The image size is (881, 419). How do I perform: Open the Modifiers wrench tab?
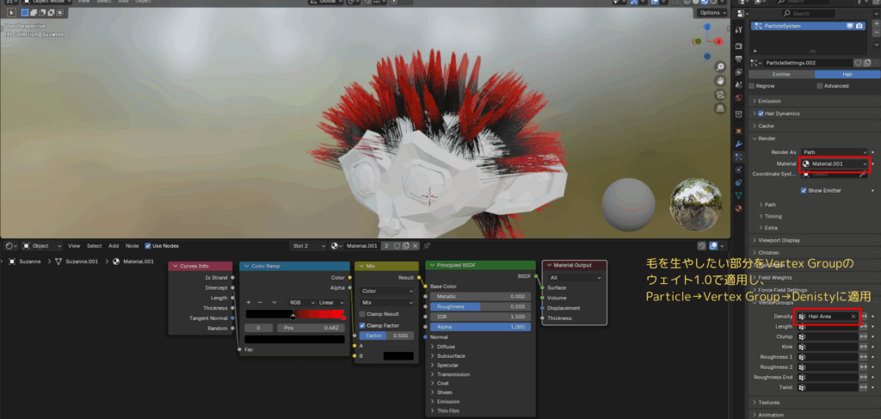point(739,144)
